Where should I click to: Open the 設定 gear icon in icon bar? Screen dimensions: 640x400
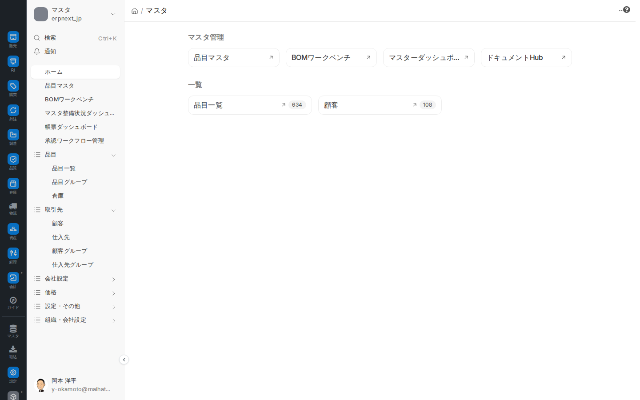pyautogui.click(x=13, y=372)
